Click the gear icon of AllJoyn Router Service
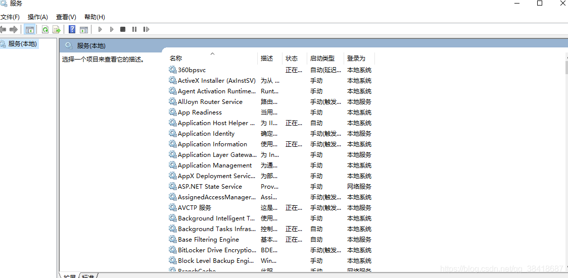The image size is (568, 278). click(x=172, y=101)
